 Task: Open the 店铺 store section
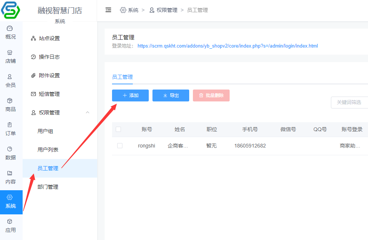pyautogui.click(x=10, y=56)
